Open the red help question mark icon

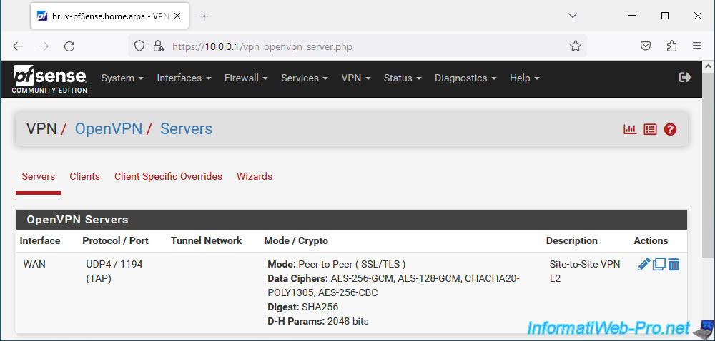(670, 130)
